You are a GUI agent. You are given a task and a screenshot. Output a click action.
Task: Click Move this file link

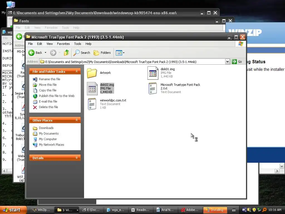[48, 85]
